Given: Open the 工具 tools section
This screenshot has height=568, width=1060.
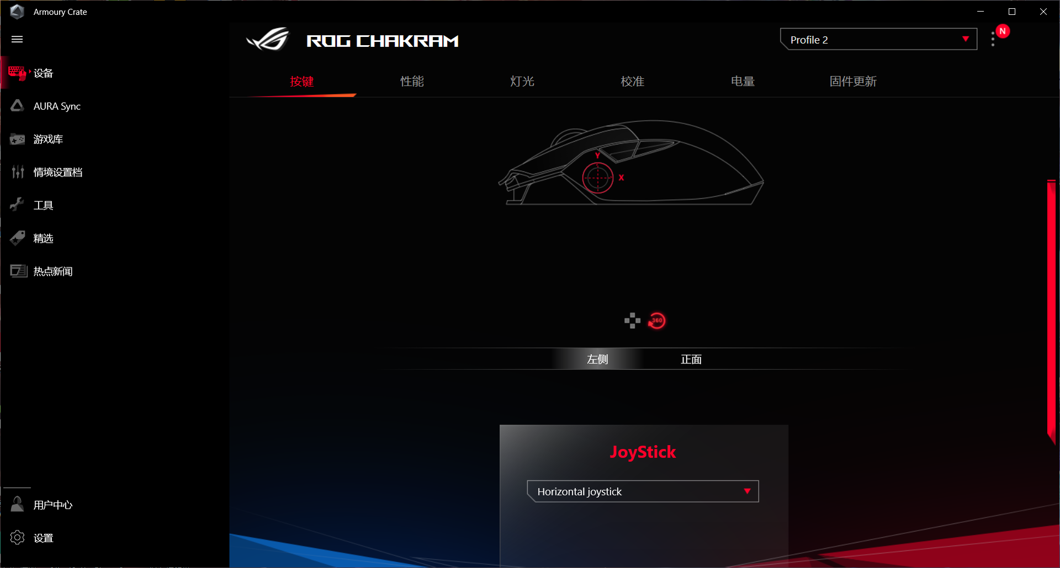Looking at the screenshot, I should [x=43, y=205].
